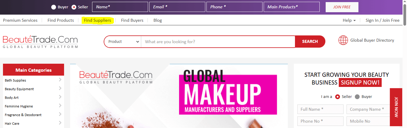
Task: Click the globe icon beside Global Buyer Directory
Action: (x=343, y=40)
